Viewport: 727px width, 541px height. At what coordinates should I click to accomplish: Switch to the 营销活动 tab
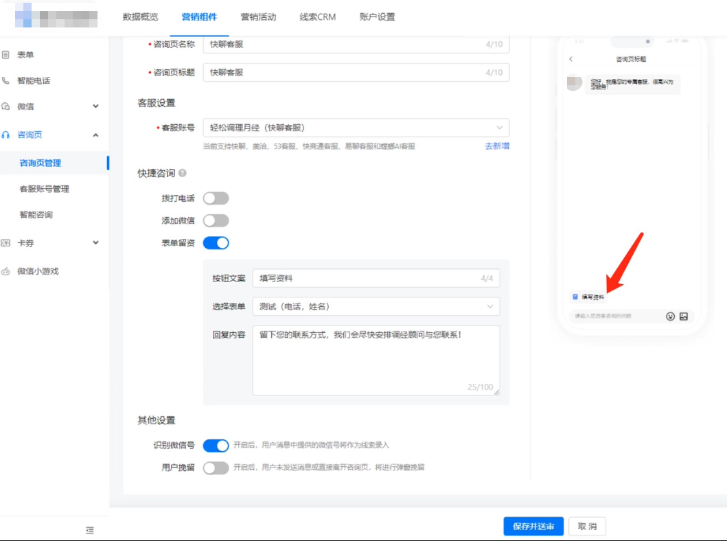[x=257, y=18]
